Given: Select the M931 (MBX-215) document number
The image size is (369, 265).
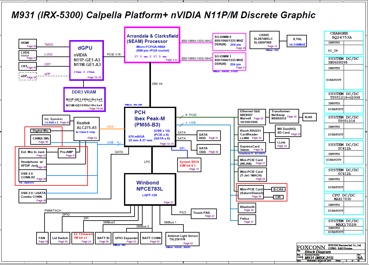Looking at the screenshot, I should pos(319,258).
